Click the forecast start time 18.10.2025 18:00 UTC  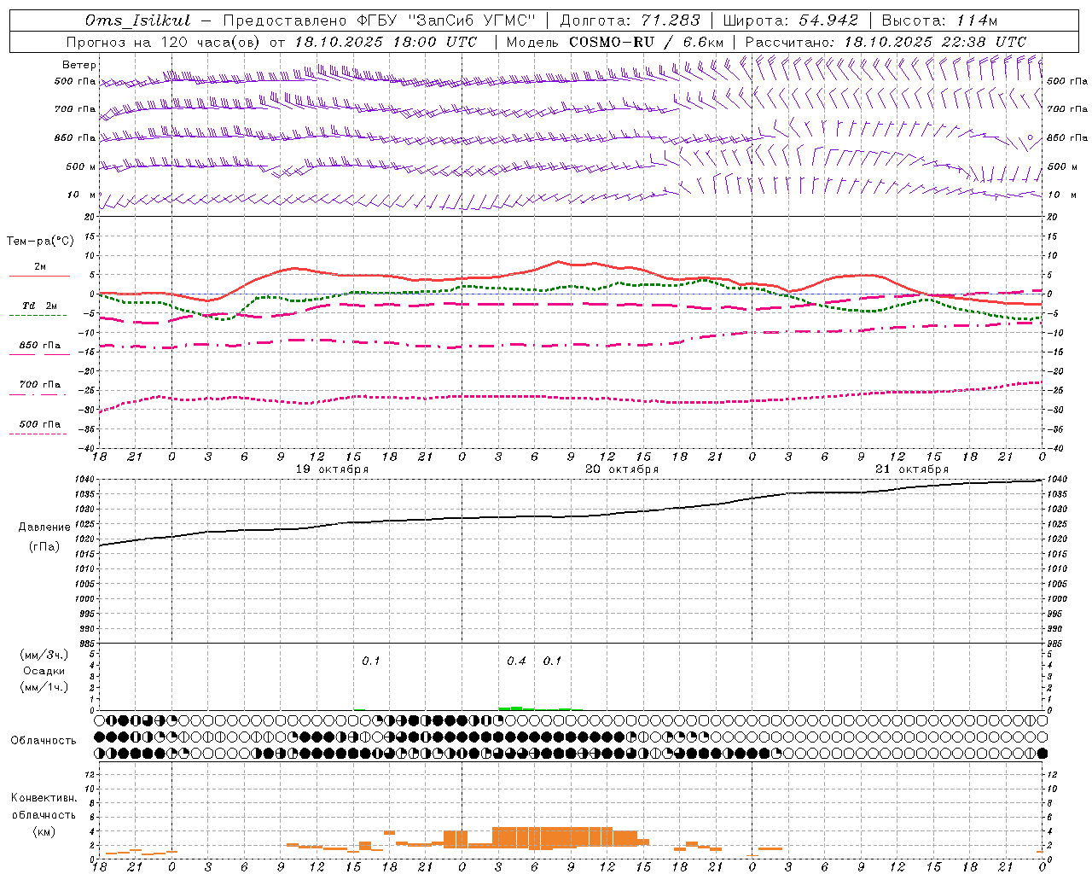(x=386, y=42)
